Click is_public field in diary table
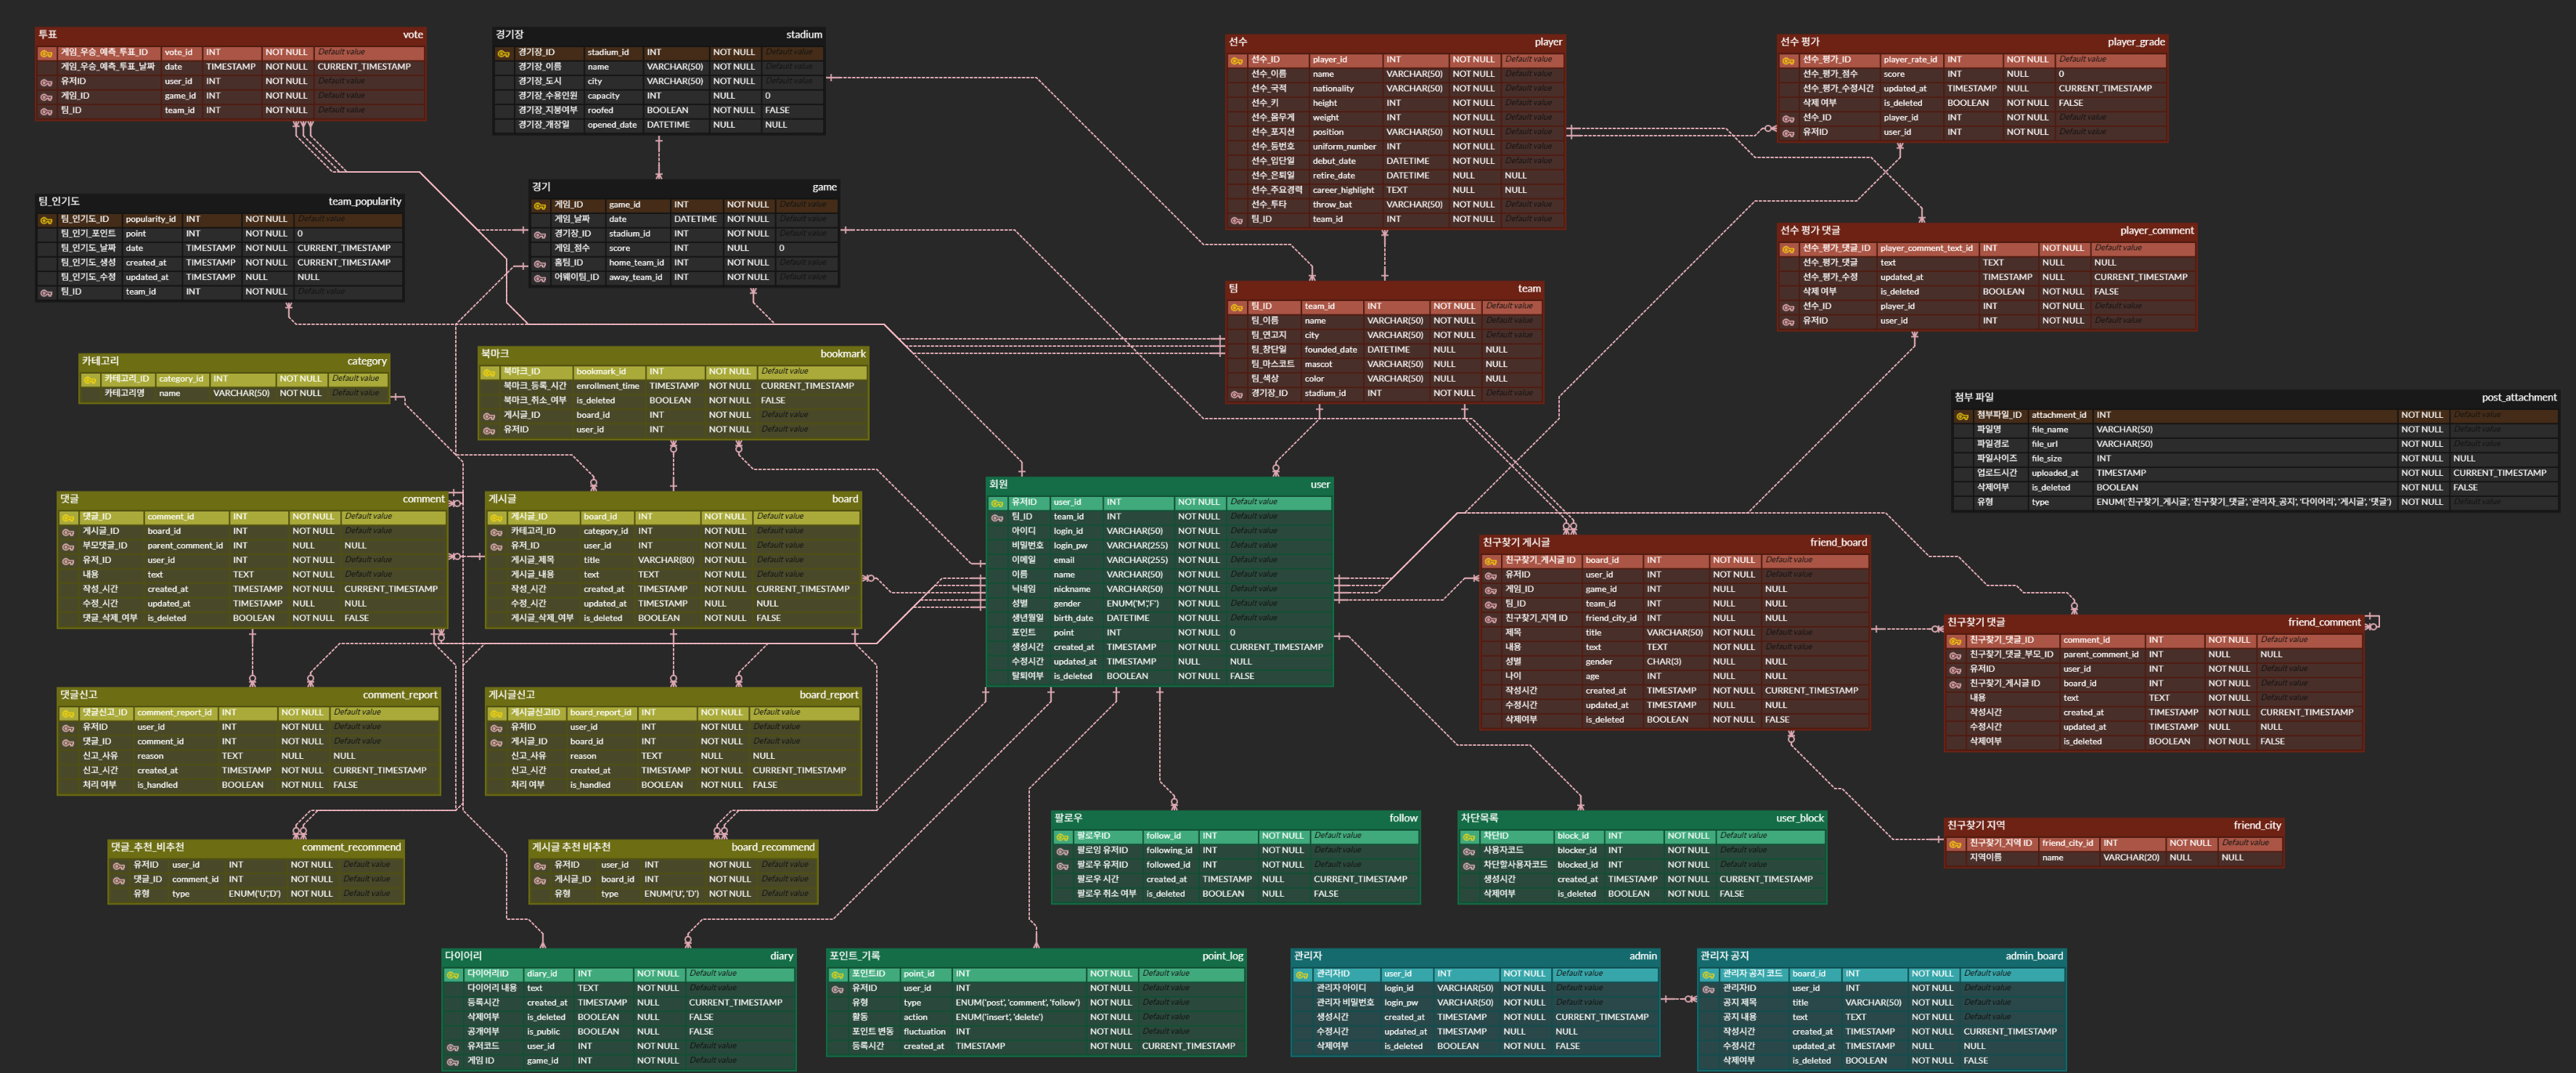 [543, 1032]
